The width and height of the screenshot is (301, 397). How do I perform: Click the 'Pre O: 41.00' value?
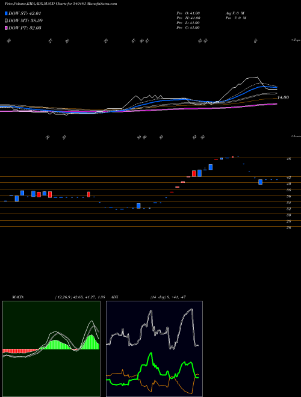pyautogui.click(x=188, y=13)
